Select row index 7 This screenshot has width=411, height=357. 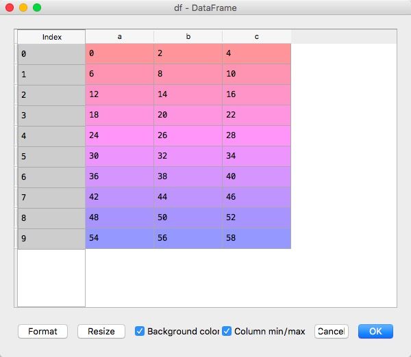click(x=51, y=198)
